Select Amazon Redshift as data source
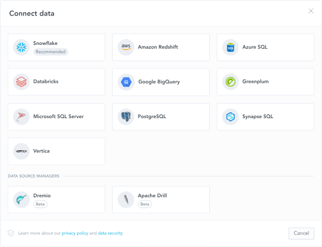Viewport: 322px width, 247px height. (158, 47)
